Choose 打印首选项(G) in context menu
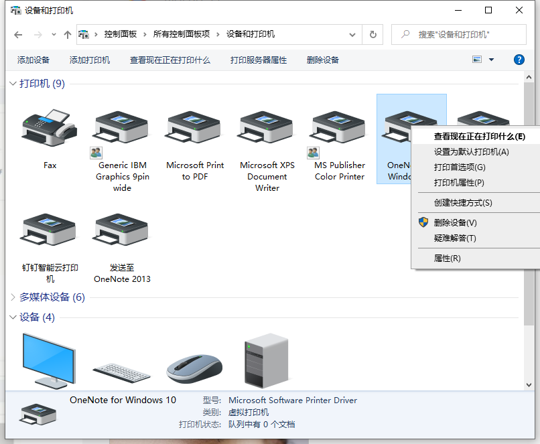The width and height of the screenshot is (540, 444). pyautogui.click(x=460, y=167)
